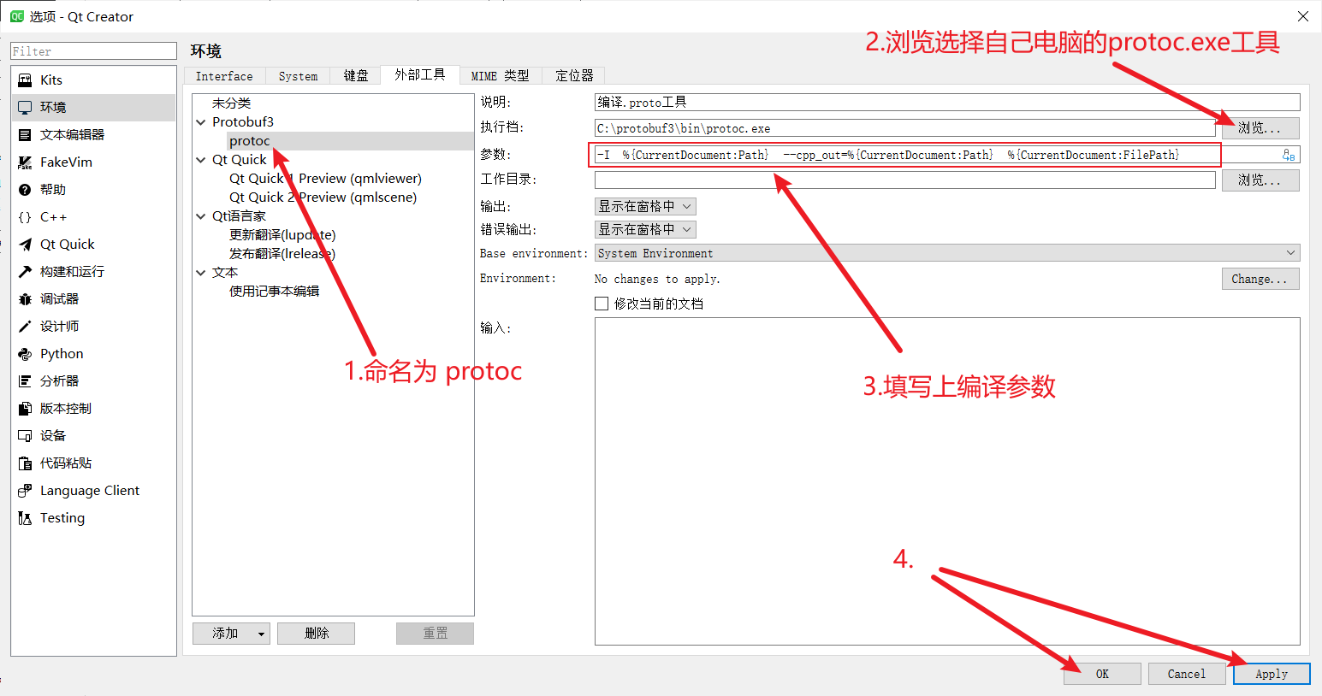Click the Apply button
Viewport: 1322px width, 696px height.
coord(1272,674)
